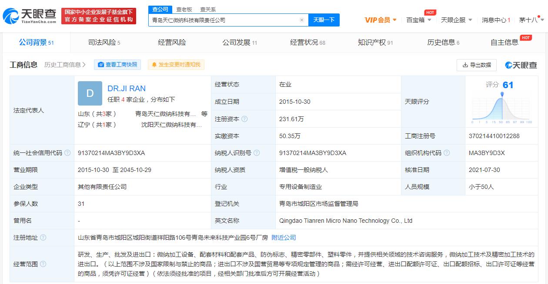Screen dimensions: 548x284
Task: Click the 天眼评分 distribution chart
Action: [502, 109]
